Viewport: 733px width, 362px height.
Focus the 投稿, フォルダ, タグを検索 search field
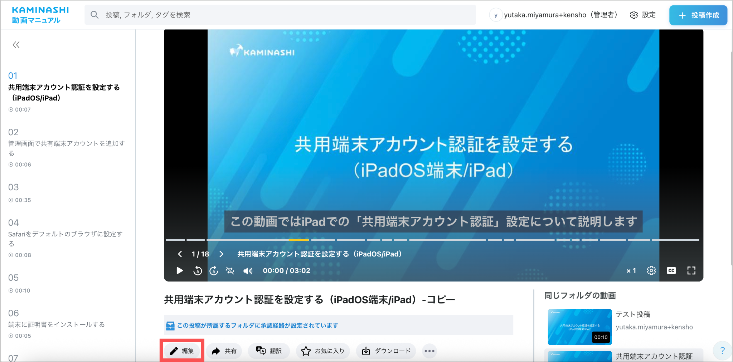[x=280, y=15]
